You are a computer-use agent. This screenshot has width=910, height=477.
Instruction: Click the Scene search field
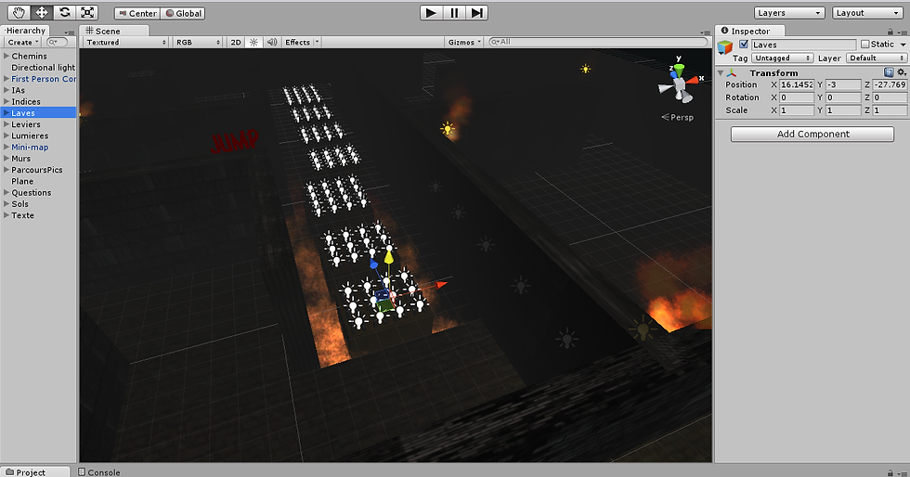click(x=598, y=42)
